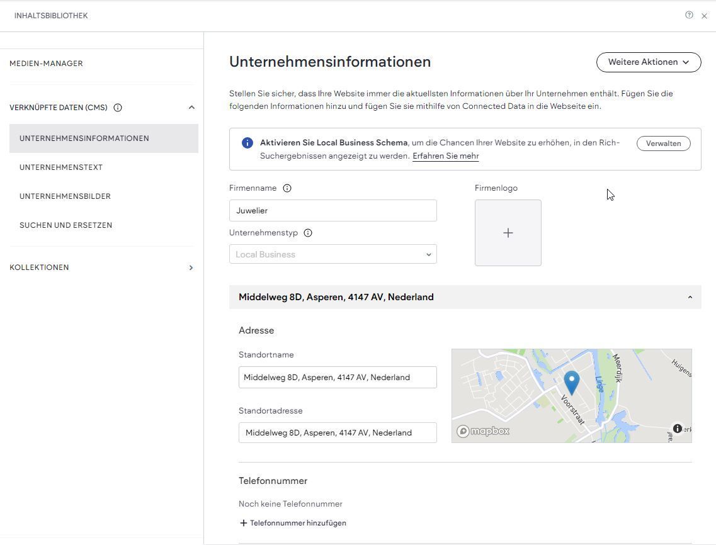Collapse the Verknüpfte Daten (CMS) section
The width and height of the screenshot is (716, 545).
pos(192,107)
